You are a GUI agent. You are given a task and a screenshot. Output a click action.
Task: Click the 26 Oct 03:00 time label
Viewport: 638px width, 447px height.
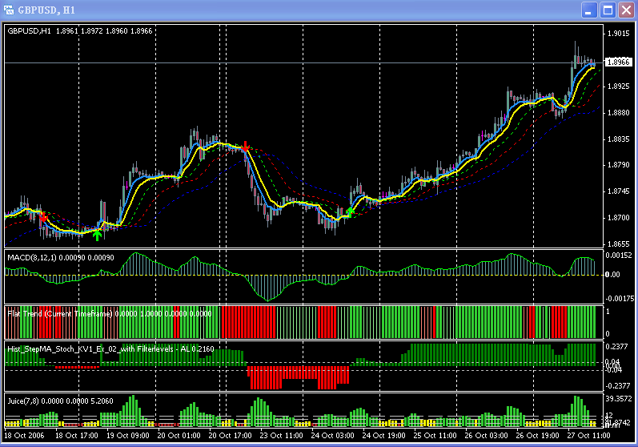pyautogui.click(x=487, y=436)
